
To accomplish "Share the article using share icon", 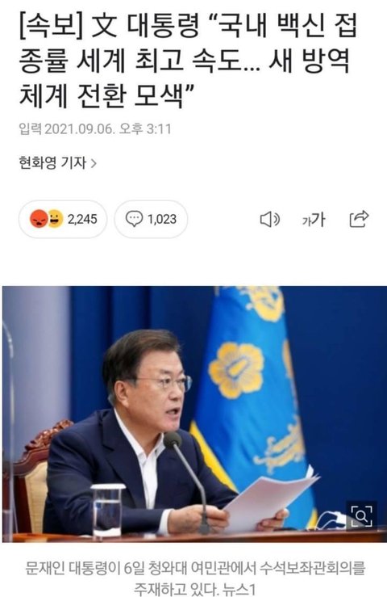I will point(359,219).
